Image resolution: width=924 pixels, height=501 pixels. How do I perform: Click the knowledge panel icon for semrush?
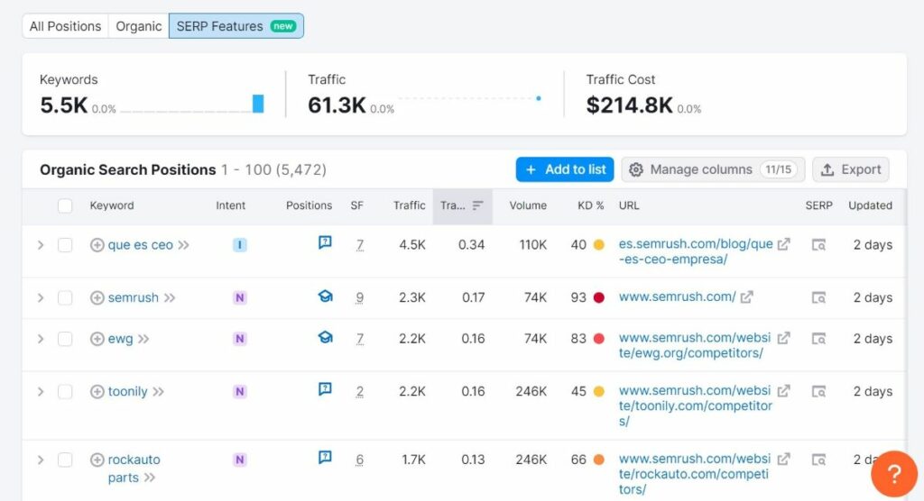coord(325,296)
